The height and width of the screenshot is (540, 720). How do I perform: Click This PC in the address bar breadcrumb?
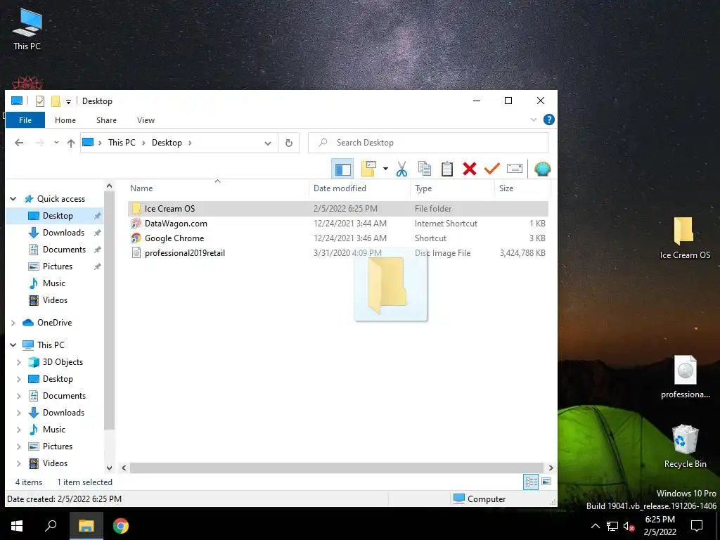122,143
